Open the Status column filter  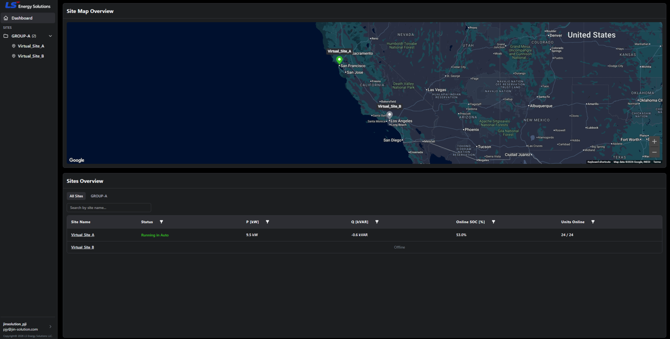[161, 222]
